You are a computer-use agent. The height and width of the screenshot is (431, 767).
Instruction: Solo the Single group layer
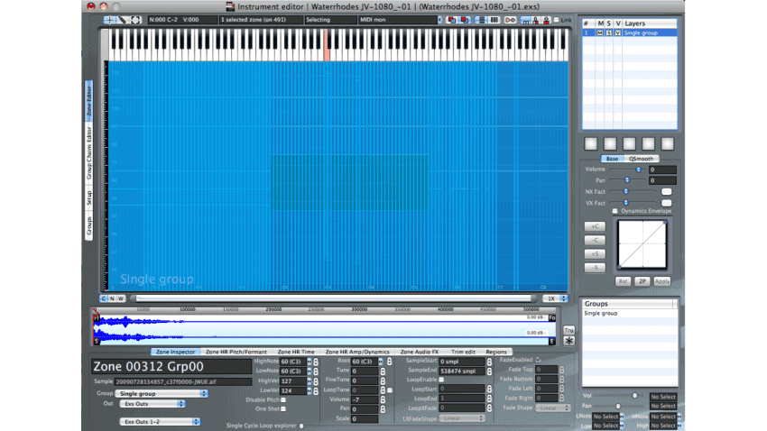608,32
